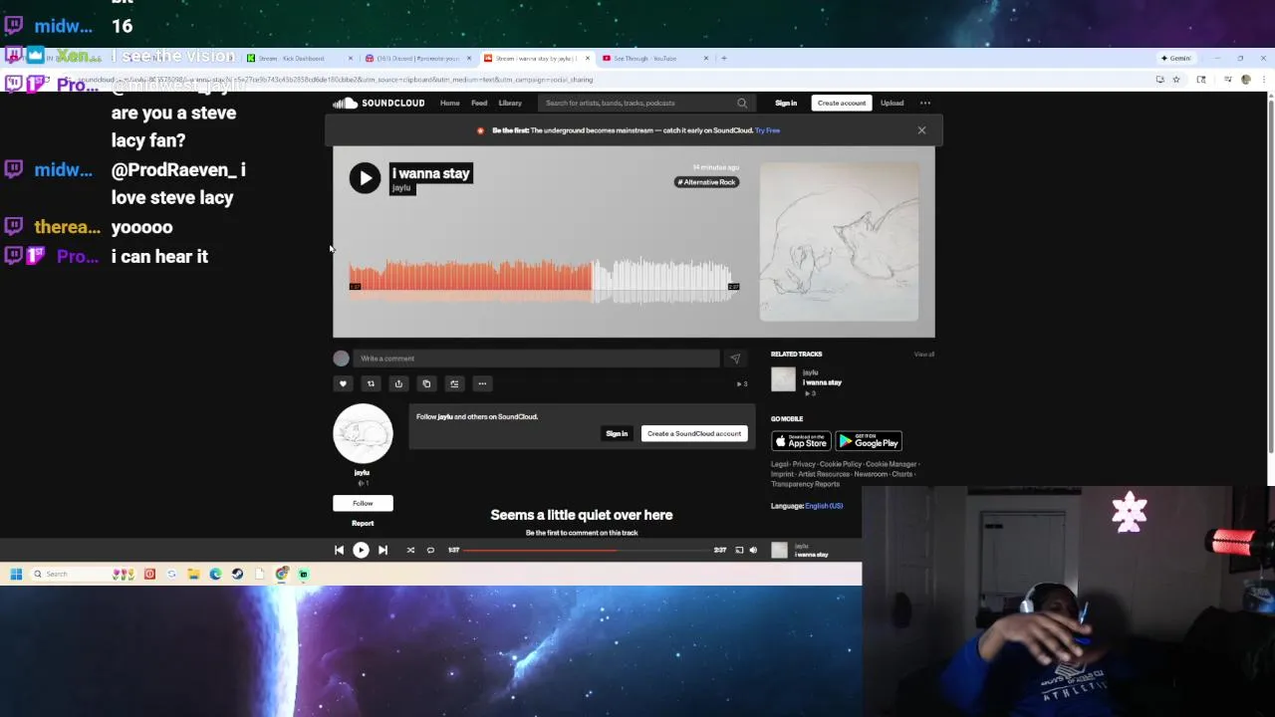Click Sign in in the top header
Image resolution: width=1275 pixels, height=717 pixels.
(786, 103)
